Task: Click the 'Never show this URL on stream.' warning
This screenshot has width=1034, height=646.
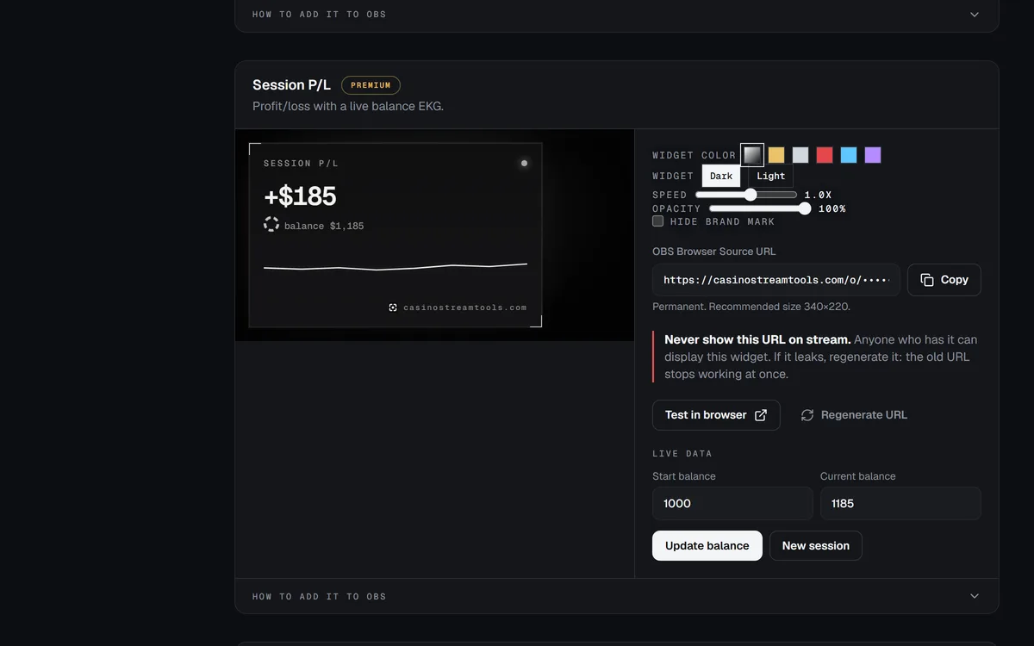Action: [757, 339]
